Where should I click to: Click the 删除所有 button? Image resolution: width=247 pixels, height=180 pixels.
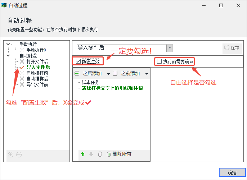click(x=119, y=154)
